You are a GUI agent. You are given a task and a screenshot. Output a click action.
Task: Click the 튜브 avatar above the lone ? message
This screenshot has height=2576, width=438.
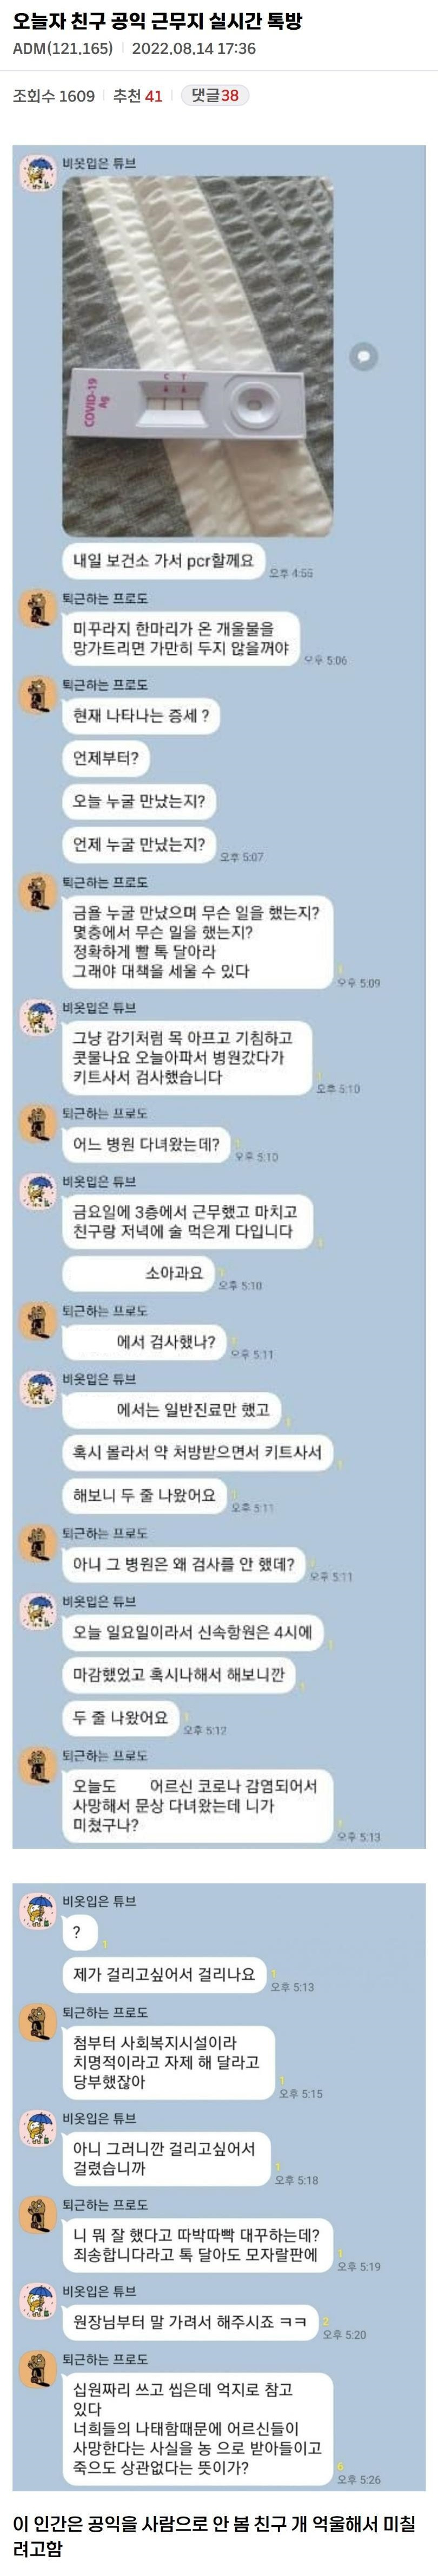[x=38, y=1910]
